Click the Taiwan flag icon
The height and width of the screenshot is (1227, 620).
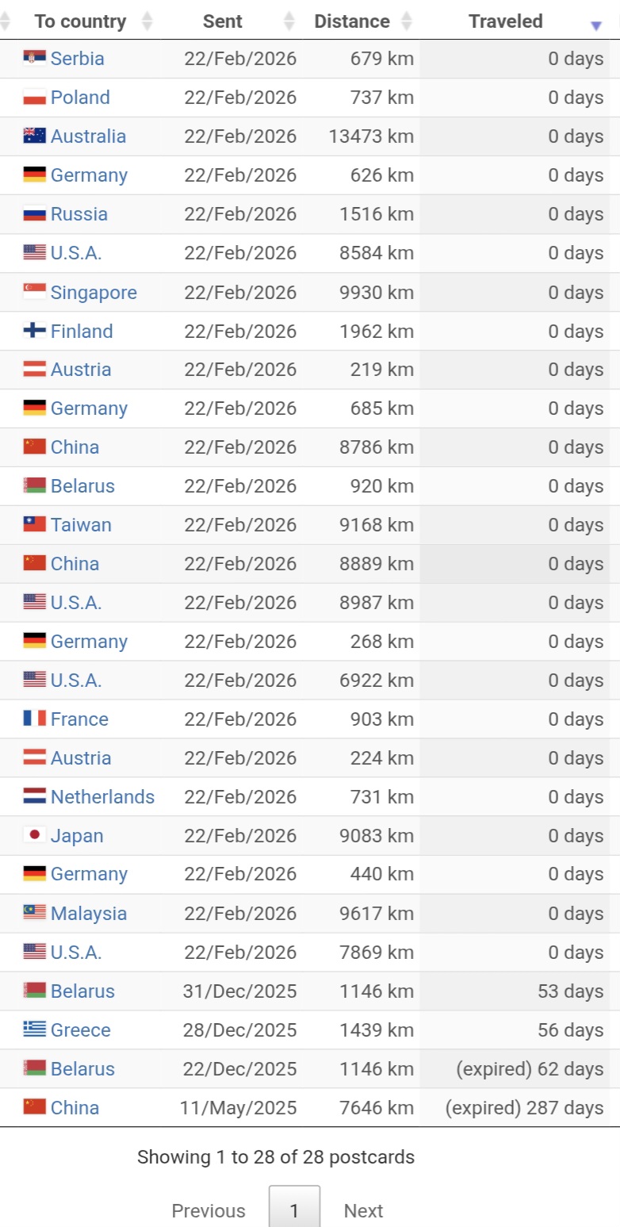34,524
